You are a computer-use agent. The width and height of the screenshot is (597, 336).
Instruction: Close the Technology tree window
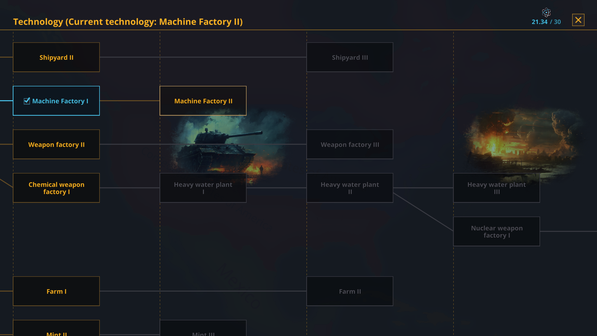pyautogui.click(x=578, y=20)
